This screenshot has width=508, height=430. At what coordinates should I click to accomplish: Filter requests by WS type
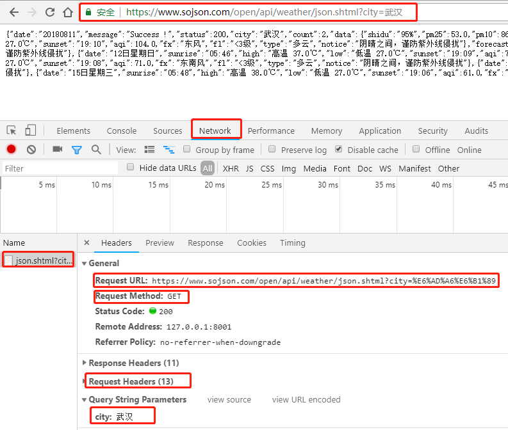pos(385,168)
